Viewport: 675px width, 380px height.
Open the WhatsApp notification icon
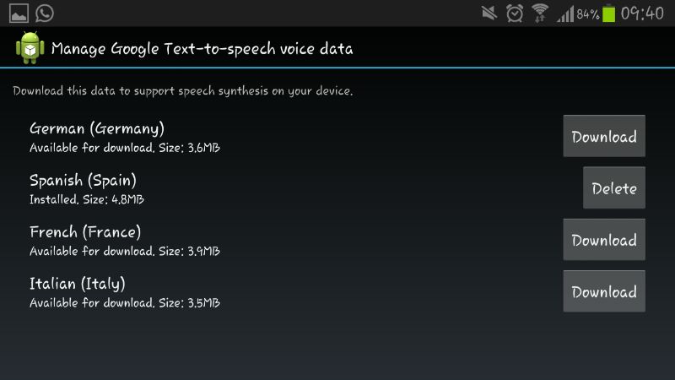point(45,13)
